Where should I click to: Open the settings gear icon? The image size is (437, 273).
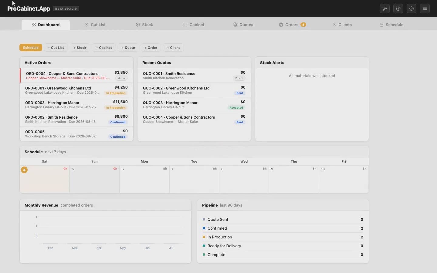412,8
